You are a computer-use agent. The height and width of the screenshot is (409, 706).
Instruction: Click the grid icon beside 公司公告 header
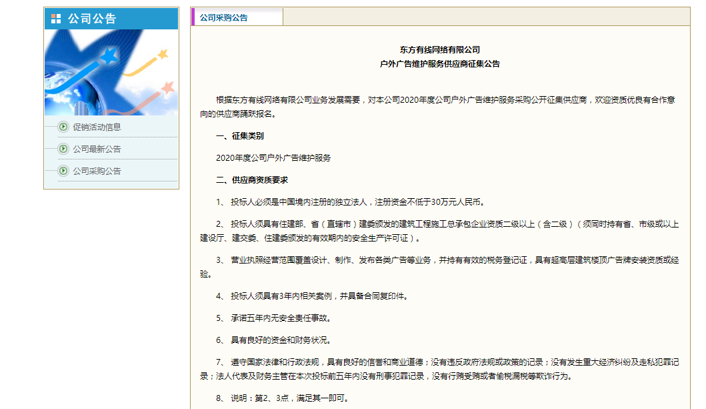tap(56, 19)
